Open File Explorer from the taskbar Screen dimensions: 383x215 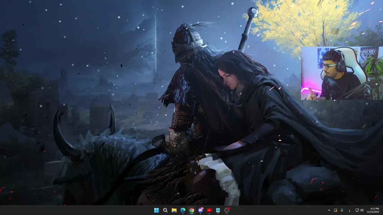(174, 210)
